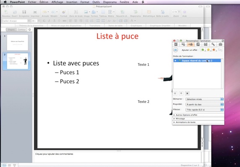Switch to first toolbox tab icon
This screenshot has height=167, width=240.
[x=176, y=44]
